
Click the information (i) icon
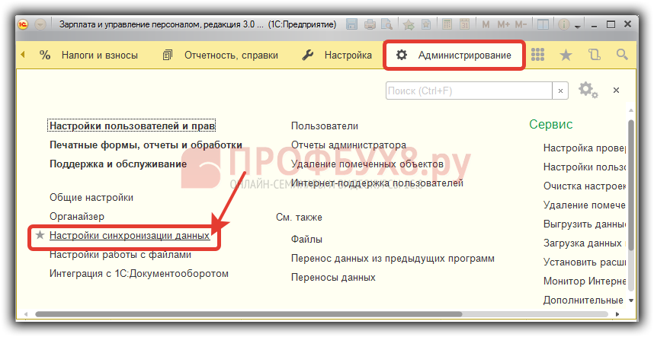click(563, 24)
